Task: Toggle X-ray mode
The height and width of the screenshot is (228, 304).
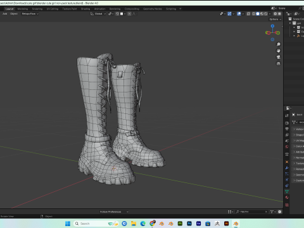Action: (248, 14)
